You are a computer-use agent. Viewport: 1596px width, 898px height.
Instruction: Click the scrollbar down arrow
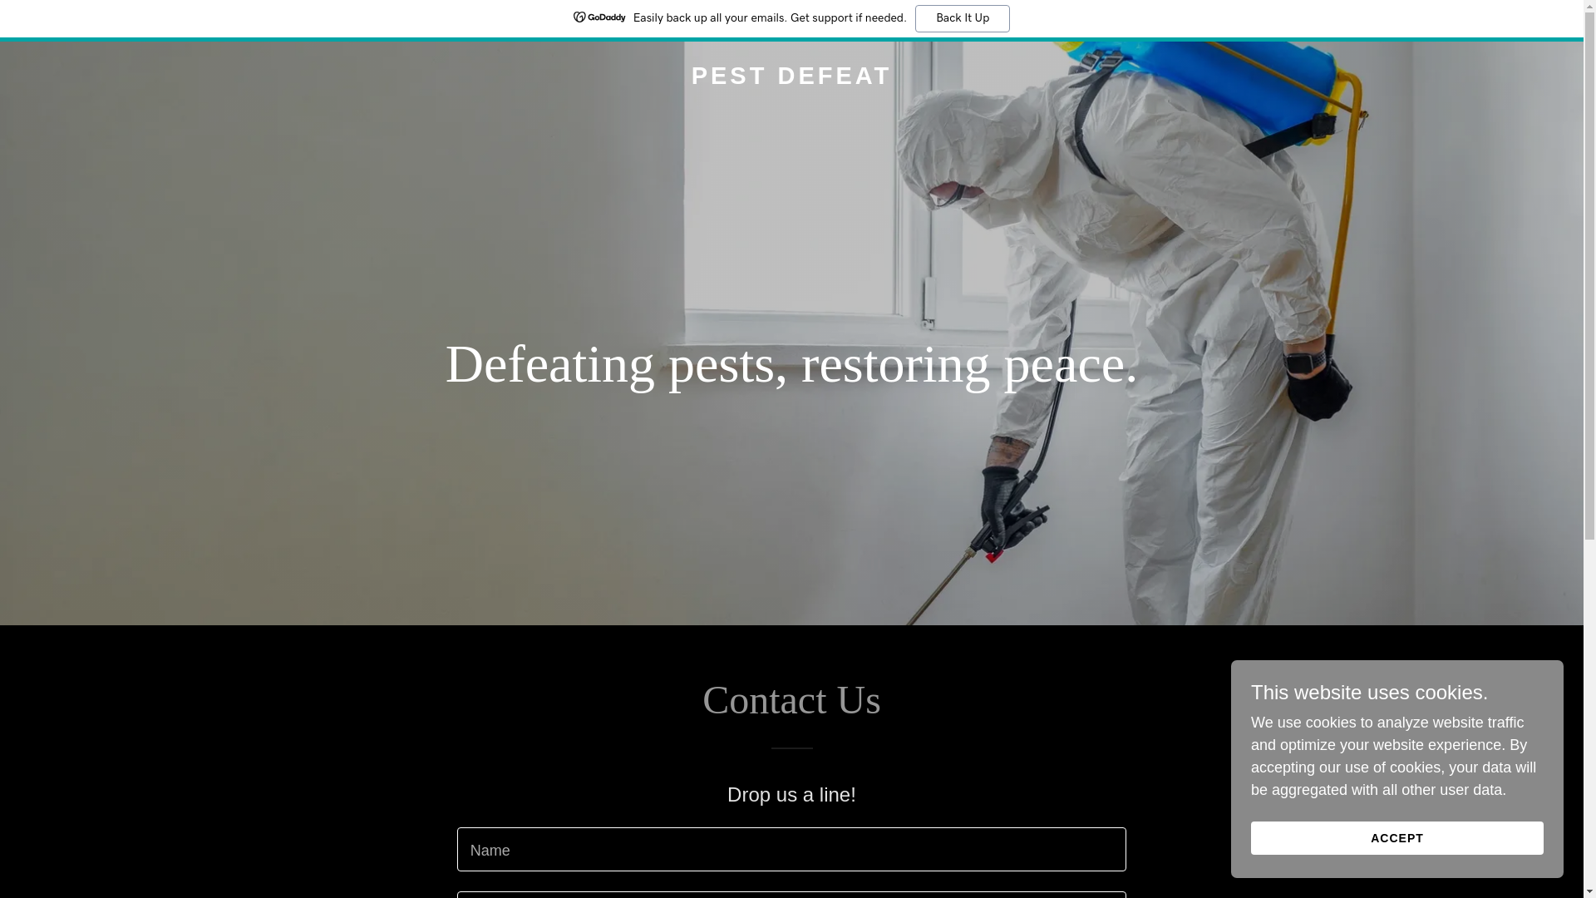tap(1589, 891)
